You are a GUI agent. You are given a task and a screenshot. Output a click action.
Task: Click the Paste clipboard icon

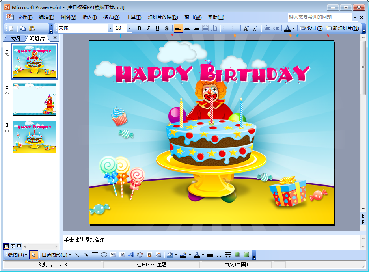pyautogui.click(x=32, y=28)
